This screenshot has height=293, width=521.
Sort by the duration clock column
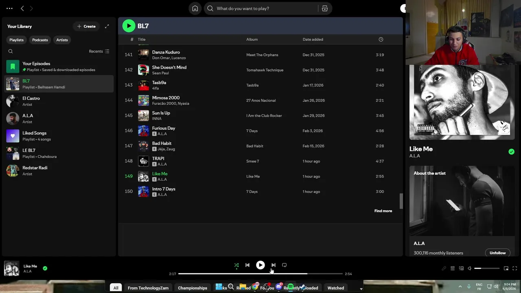click(381, 39)
